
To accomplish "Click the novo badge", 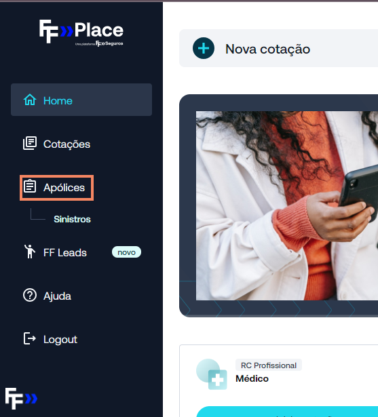I will point(126,252).
